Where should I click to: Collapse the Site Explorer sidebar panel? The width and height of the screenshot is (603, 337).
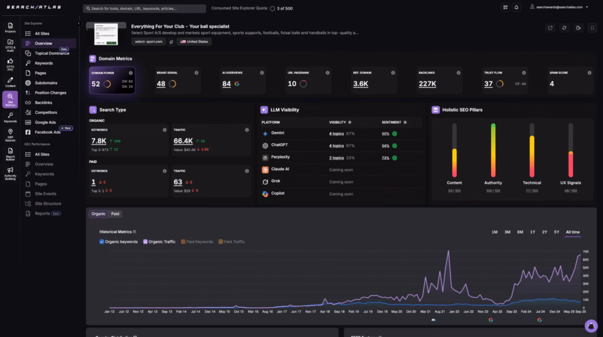(x=79, y=23)
